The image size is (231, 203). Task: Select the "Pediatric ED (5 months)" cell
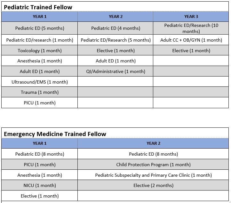40,28
